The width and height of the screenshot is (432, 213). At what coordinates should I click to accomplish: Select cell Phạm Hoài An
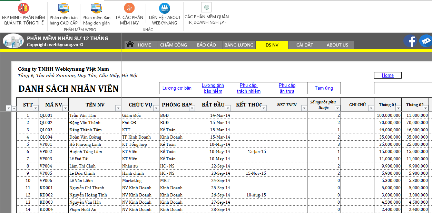[x=95, y=210]
